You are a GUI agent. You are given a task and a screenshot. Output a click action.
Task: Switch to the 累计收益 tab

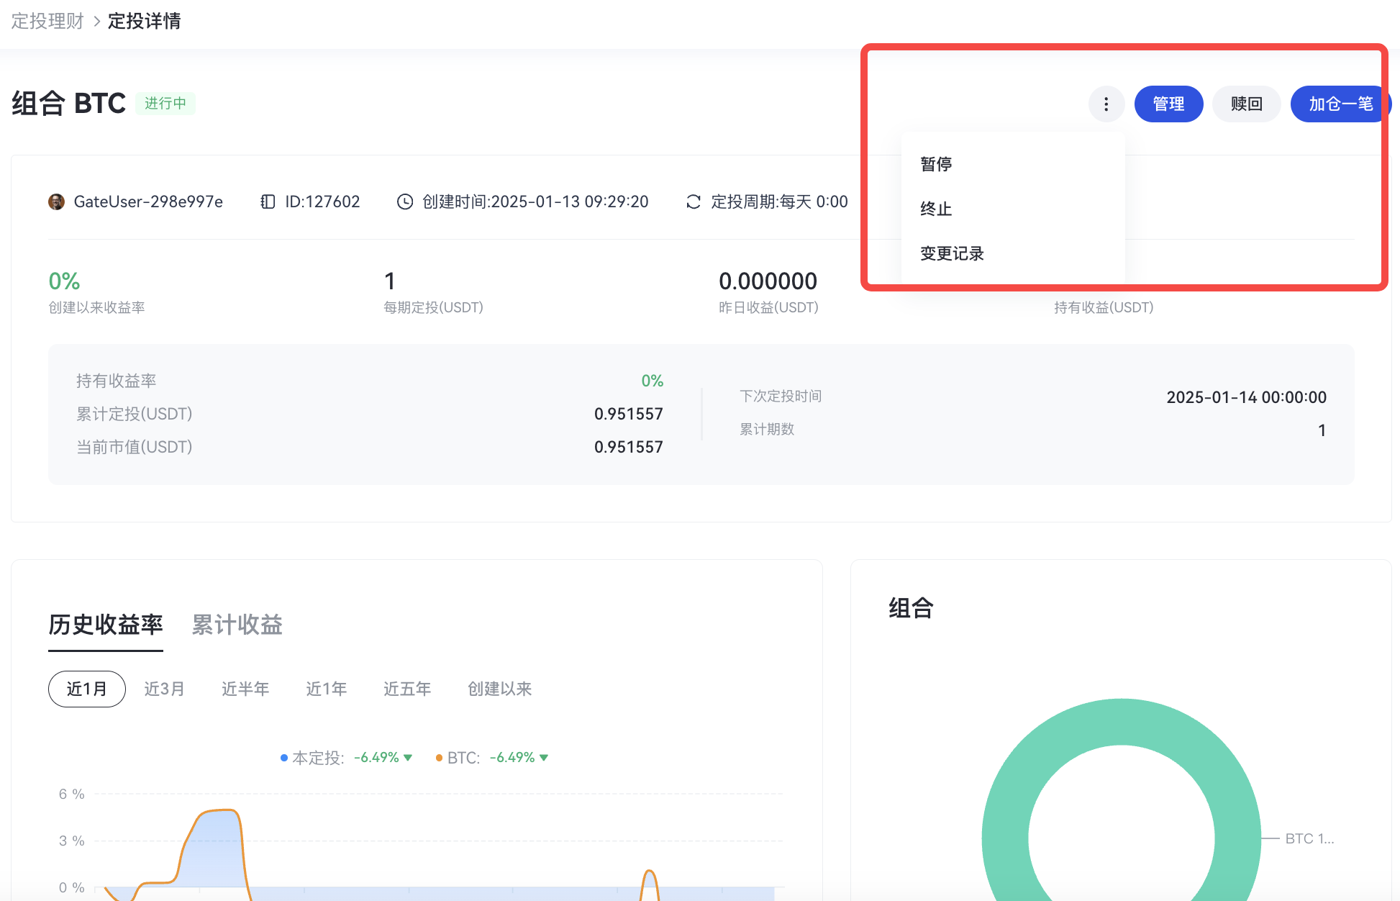pyautogui.click(x=237, y=625)
